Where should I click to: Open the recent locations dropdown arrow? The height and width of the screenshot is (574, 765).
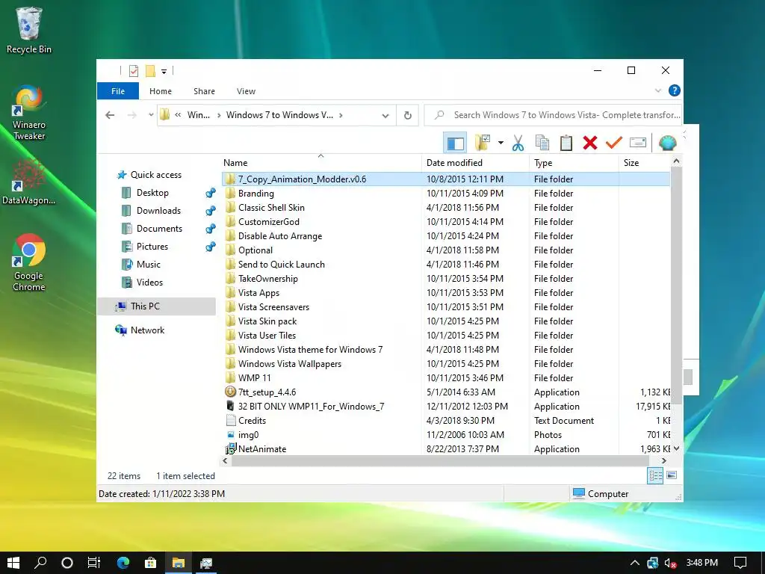[x=151, y=115]
